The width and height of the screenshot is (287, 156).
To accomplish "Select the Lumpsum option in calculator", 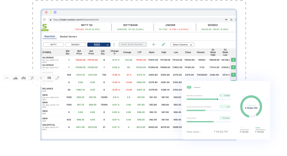I will pyautogui.click(x=197, y=87).
